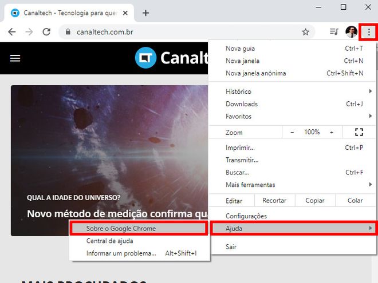Click the Copiar button in Editar row

315,201
